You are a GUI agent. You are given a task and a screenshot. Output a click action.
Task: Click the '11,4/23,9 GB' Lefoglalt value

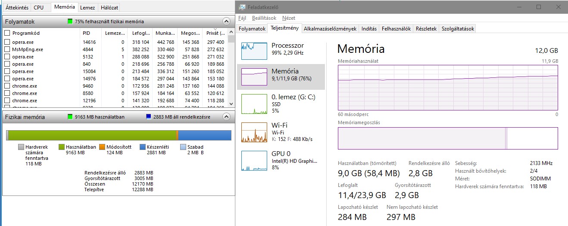pyautogui.click(x=362, y=195)
